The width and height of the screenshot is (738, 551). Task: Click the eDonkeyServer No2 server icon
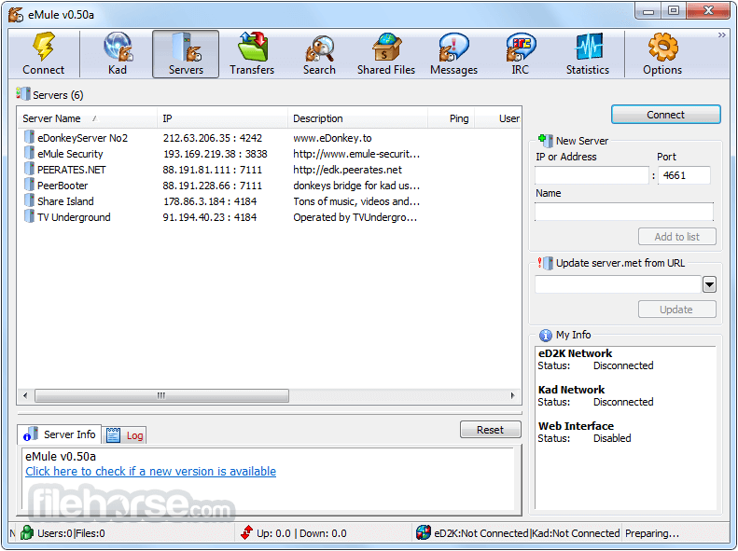click(x=29, y=137)
